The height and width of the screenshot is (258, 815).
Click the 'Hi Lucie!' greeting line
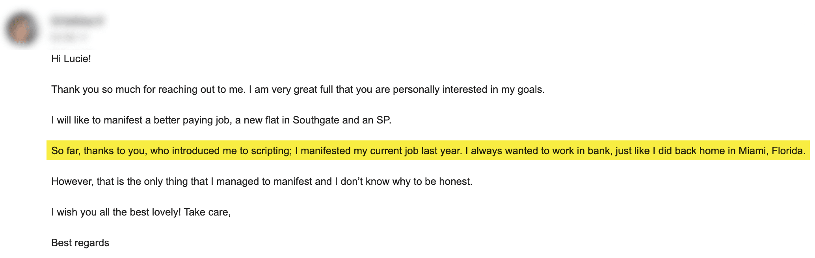71,59
